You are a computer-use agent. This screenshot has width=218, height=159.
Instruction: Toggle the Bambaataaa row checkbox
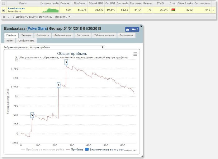[x=4, y=10]
